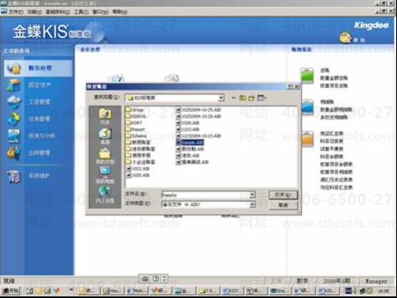Screen dimensions: 397x298
Task: Select the 工资管理 payroll module icon
Action: pos(13,102)
